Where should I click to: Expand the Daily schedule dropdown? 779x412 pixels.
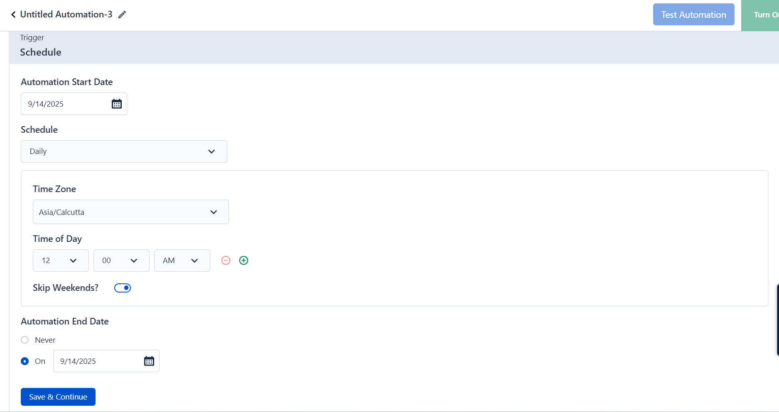(x=124, y=151)
